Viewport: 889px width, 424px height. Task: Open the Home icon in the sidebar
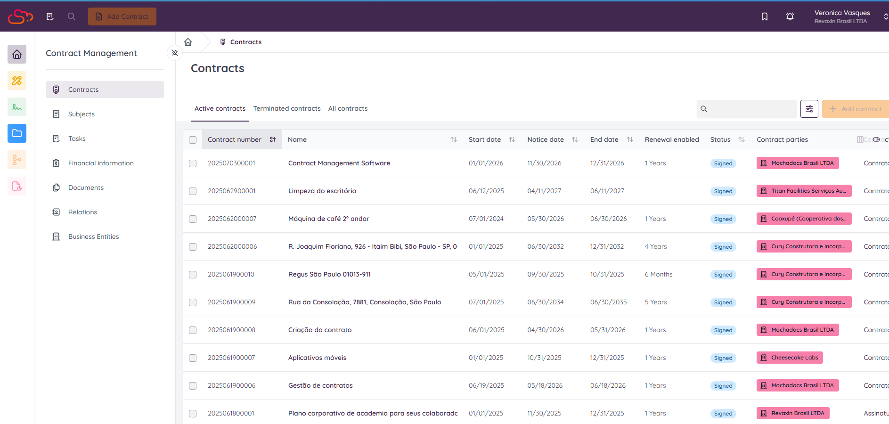(16, 54)
